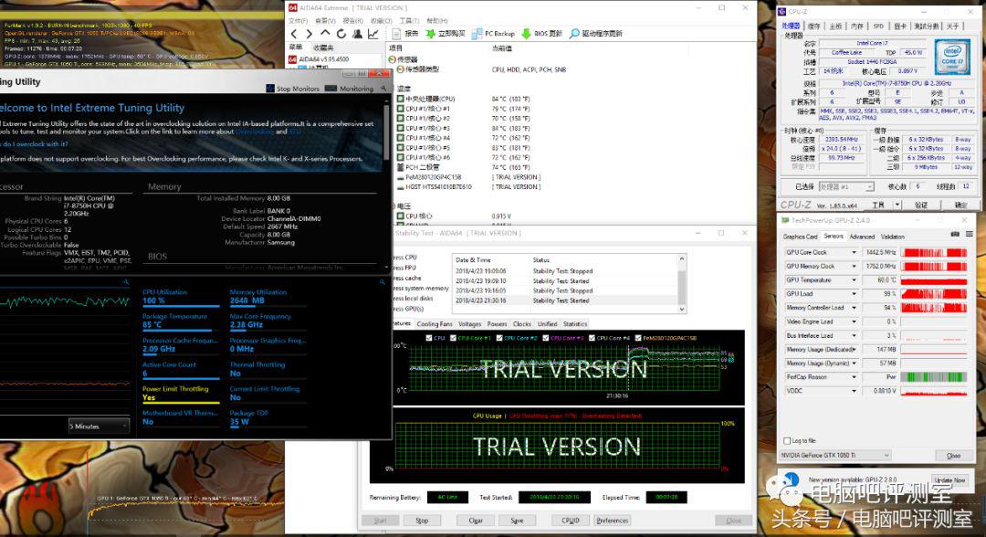Open the GPU Core Clock sensor dropdown
Viewport: 986px width, 537px height.
click(x=854, y=252)
